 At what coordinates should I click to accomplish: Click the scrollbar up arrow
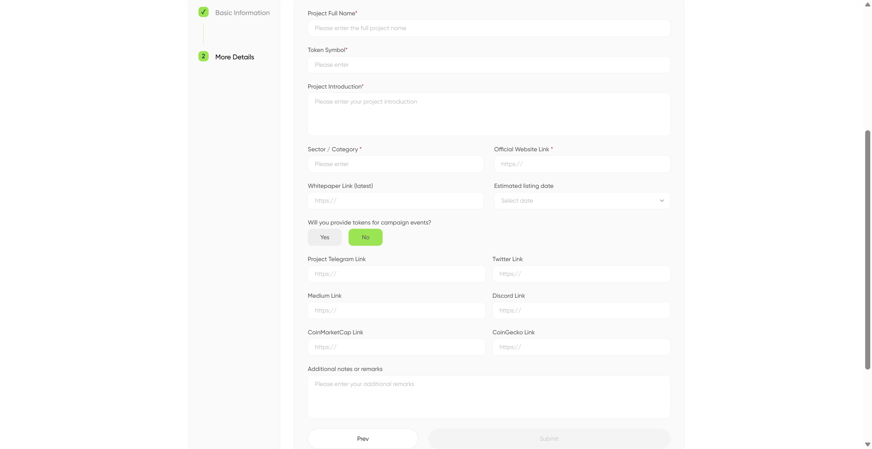(867, 4)
